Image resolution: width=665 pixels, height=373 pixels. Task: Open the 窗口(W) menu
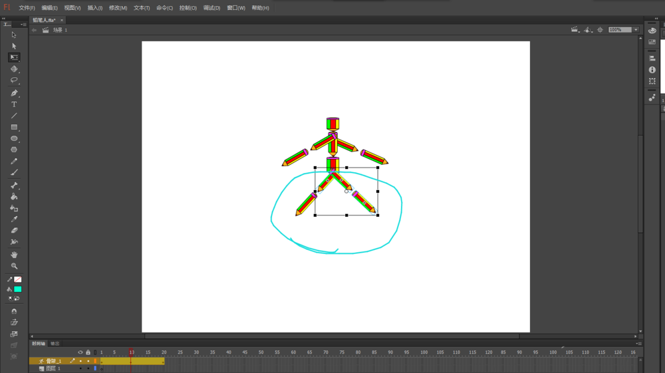[236, 8]
